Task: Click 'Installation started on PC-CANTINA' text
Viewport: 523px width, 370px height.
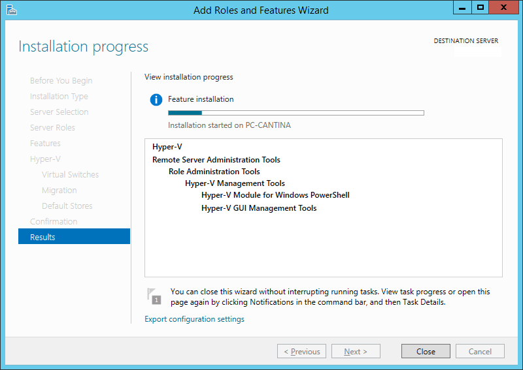Action: click(x=229, y=125)
